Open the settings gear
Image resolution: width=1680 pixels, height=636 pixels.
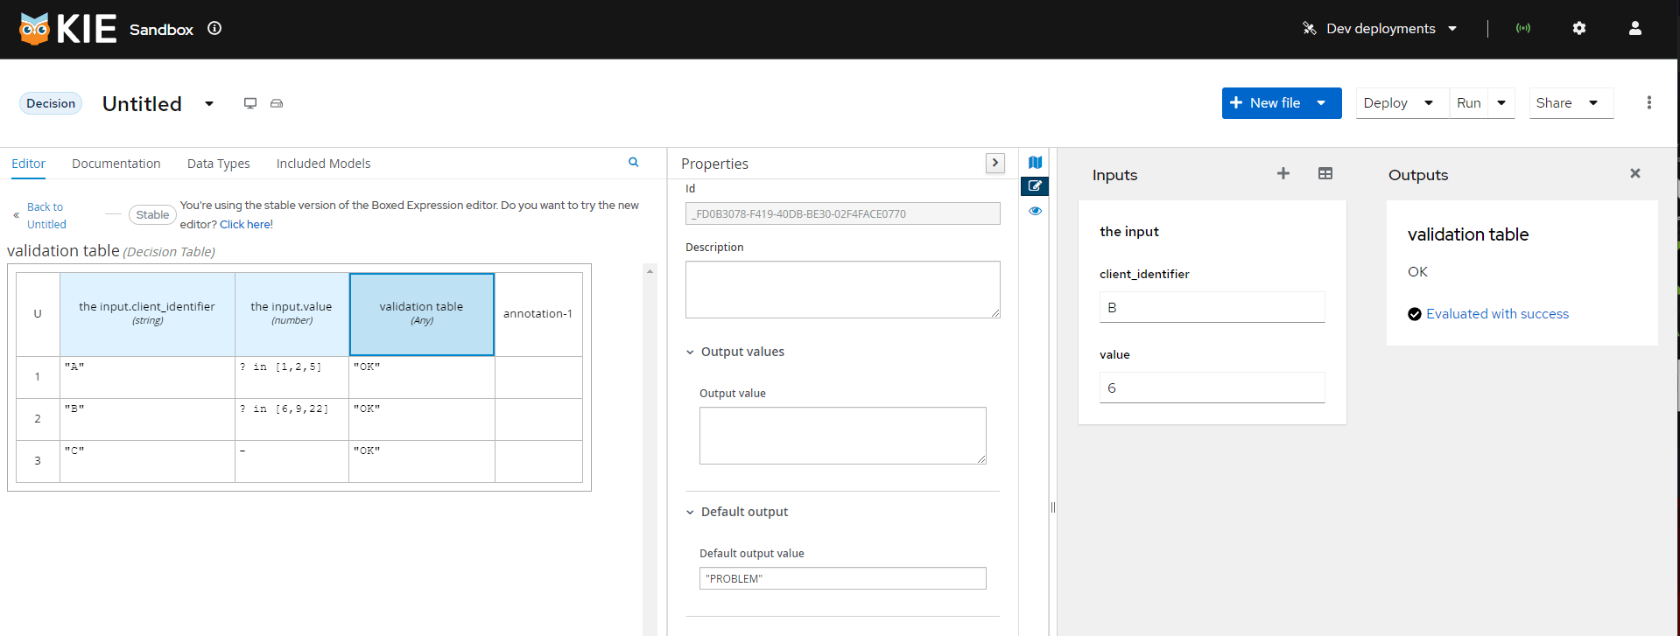tap(1579, 28)
